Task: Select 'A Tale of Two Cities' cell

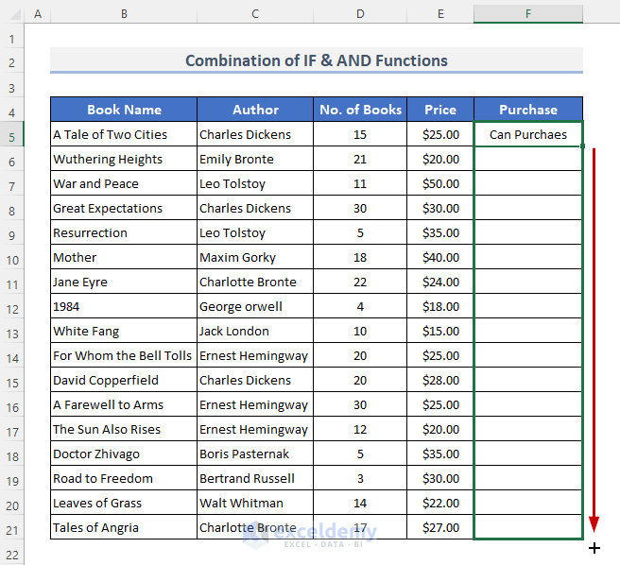Action: coord(124,134)
